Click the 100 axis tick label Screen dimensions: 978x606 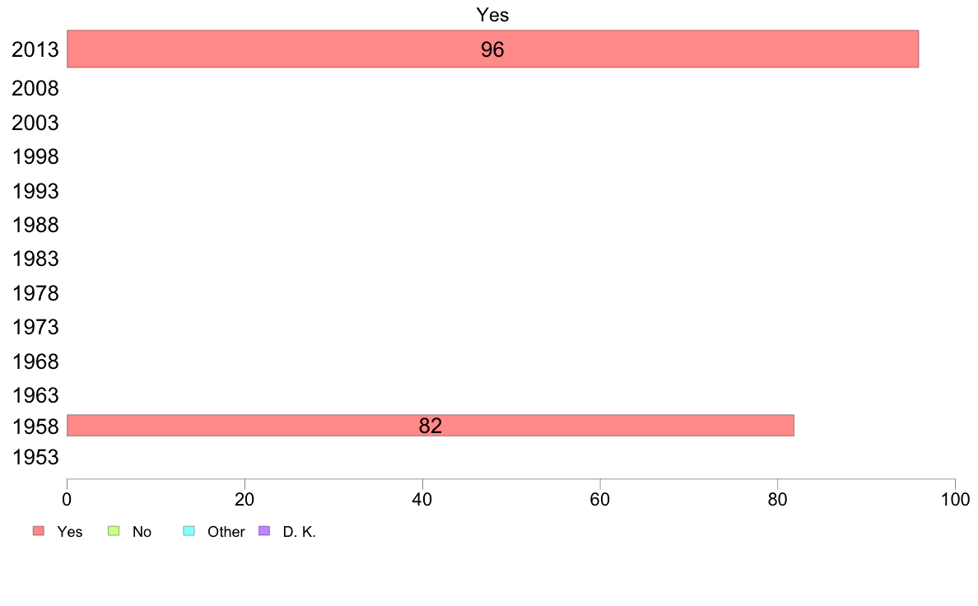point(955,499)
